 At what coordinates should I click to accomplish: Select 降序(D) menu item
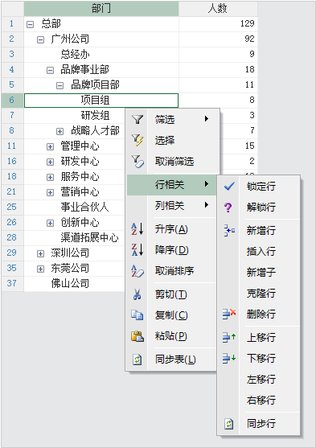pyautogui.click(x=172, y=250)
